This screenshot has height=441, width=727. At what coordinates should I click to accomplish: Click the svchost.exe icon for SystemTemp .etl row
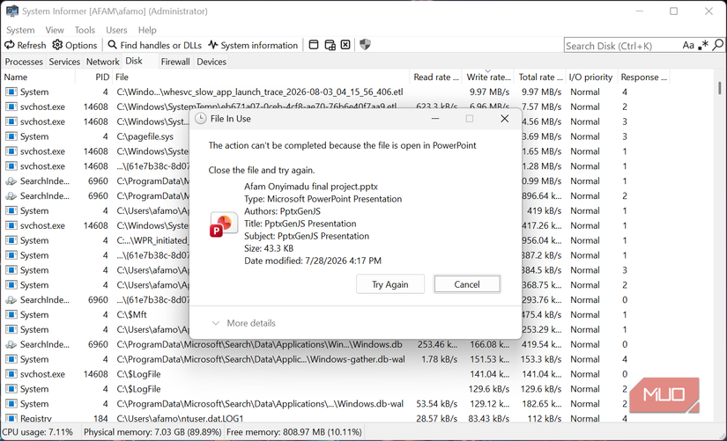[11, 107]
